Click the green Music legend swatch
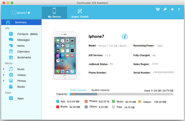185x121 pixels. click(x=113, y=101)
